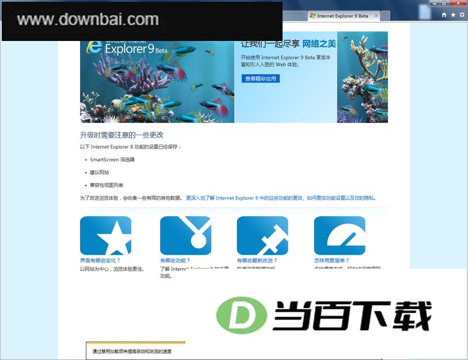Click the coral reef image on the right
Image resolution: width=468 pixels, height=360 pixels.
tap(362, 77)
